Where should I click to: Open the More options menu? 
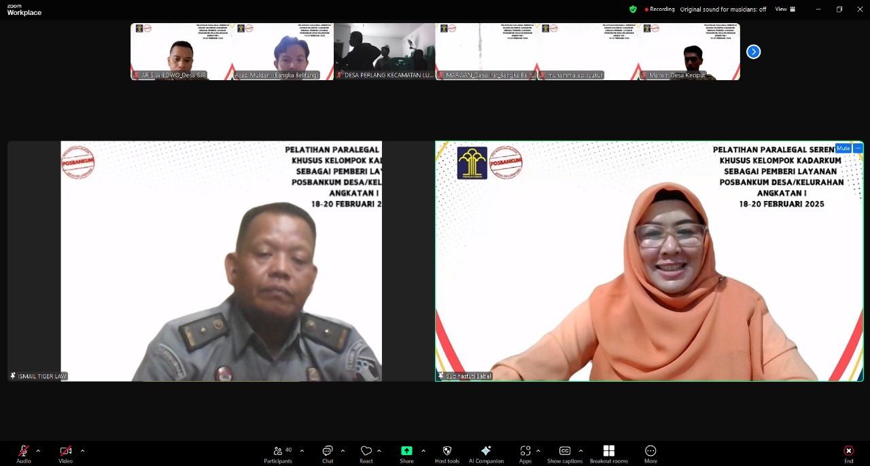coord(650,454)
